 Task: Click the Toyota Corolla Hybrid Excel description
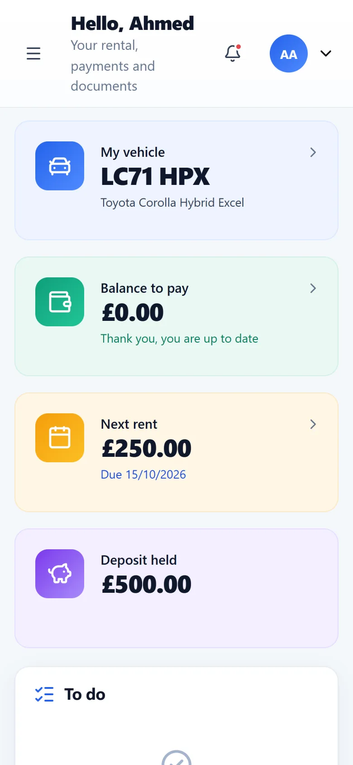click(x=172, y=203)
